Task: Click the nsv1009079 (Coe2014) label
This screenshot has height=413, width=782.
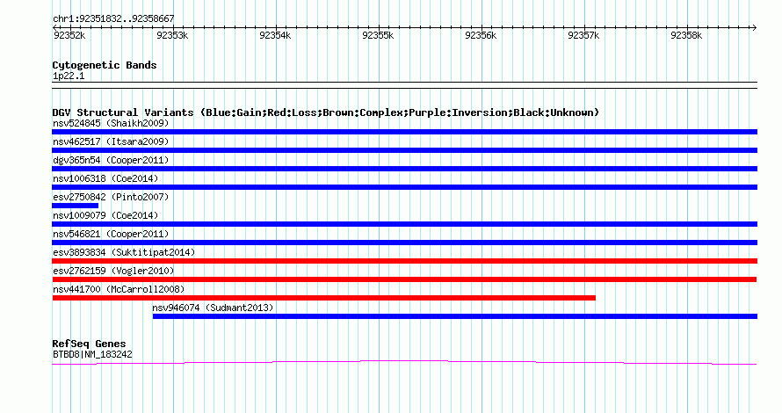Action: click(x=105, y=215)
